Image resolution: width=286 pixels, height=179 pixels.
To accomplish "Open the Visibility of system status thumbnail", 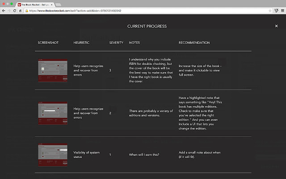I will pyautogui.click(x=53, y=154).
